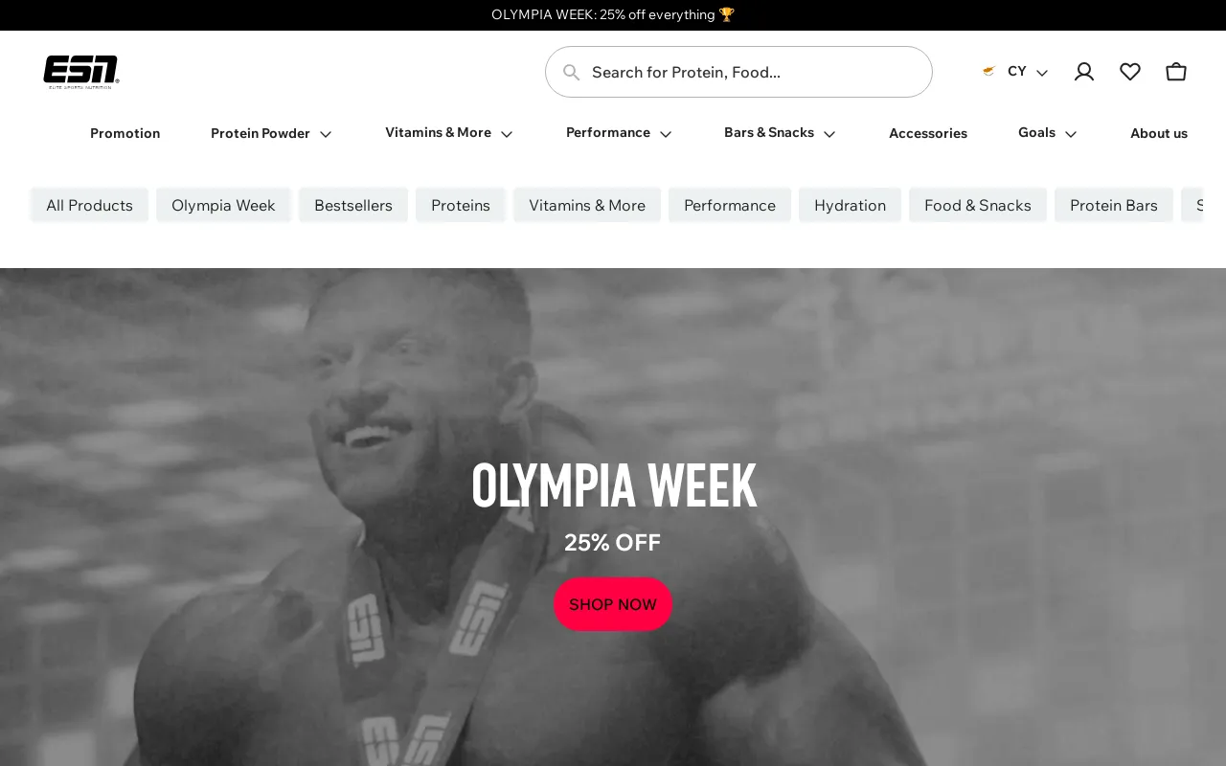Open the shopping bag icon

coord(1176,72)
